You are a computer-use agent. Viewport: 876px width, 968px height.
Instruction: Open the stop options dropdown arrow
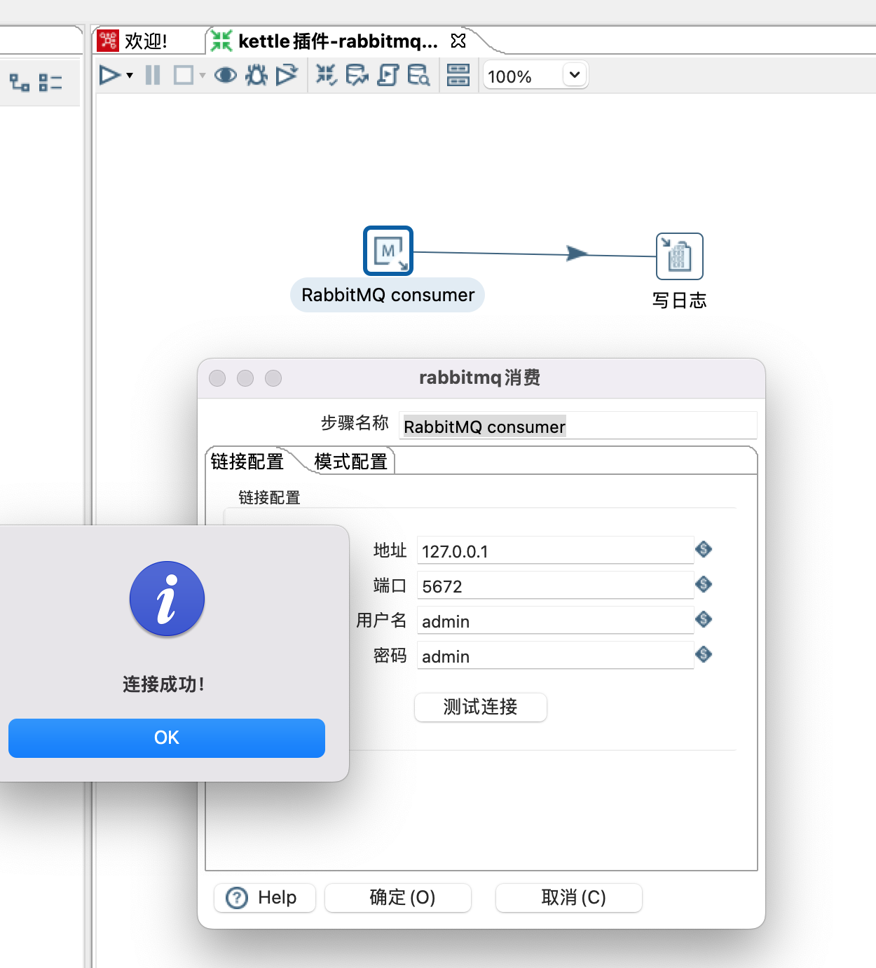click(x=203, y=76)
